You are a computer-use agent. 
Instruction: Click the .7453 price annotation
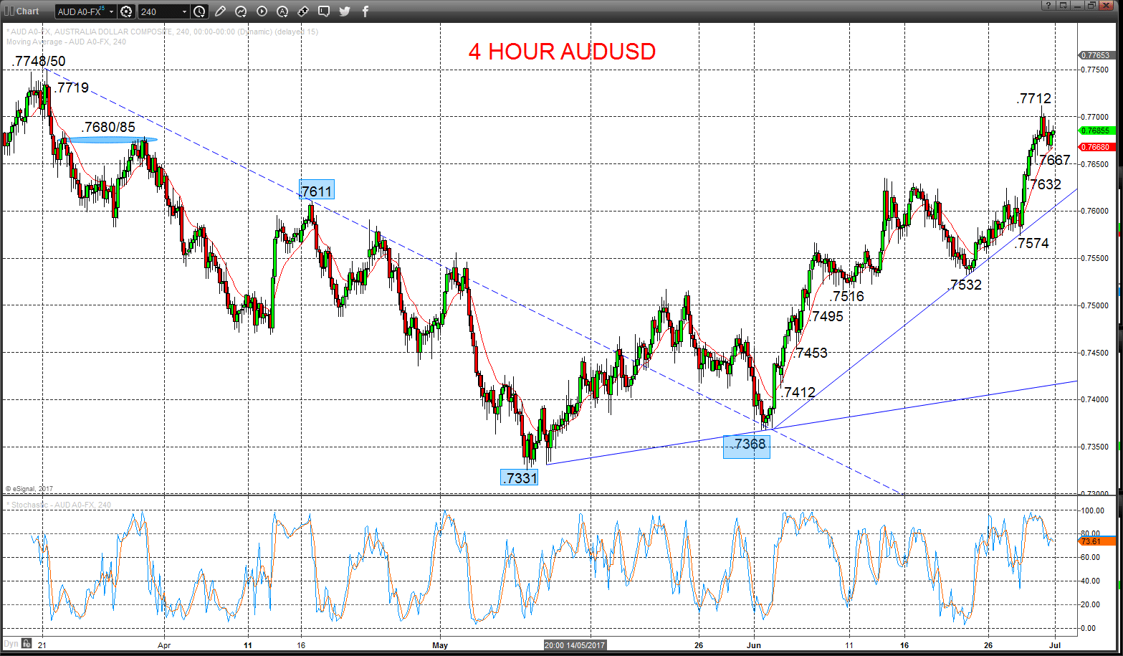(811, 353)
